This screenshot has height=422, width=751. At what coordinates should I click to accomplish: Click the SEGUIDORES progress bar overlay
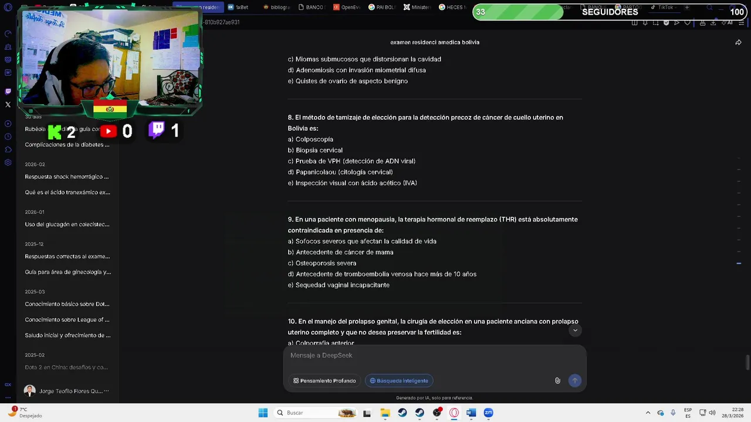coord(610,12)
